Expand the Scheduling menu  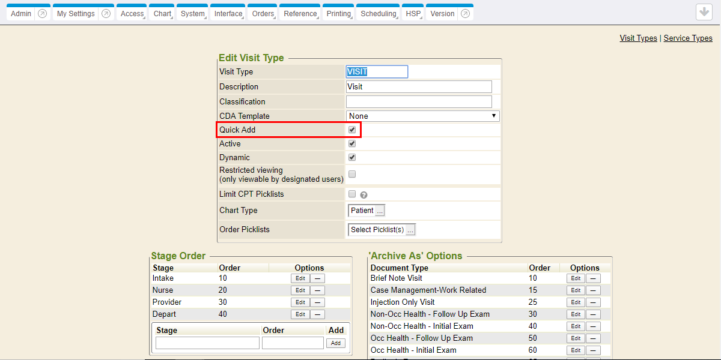pos(379,14)
